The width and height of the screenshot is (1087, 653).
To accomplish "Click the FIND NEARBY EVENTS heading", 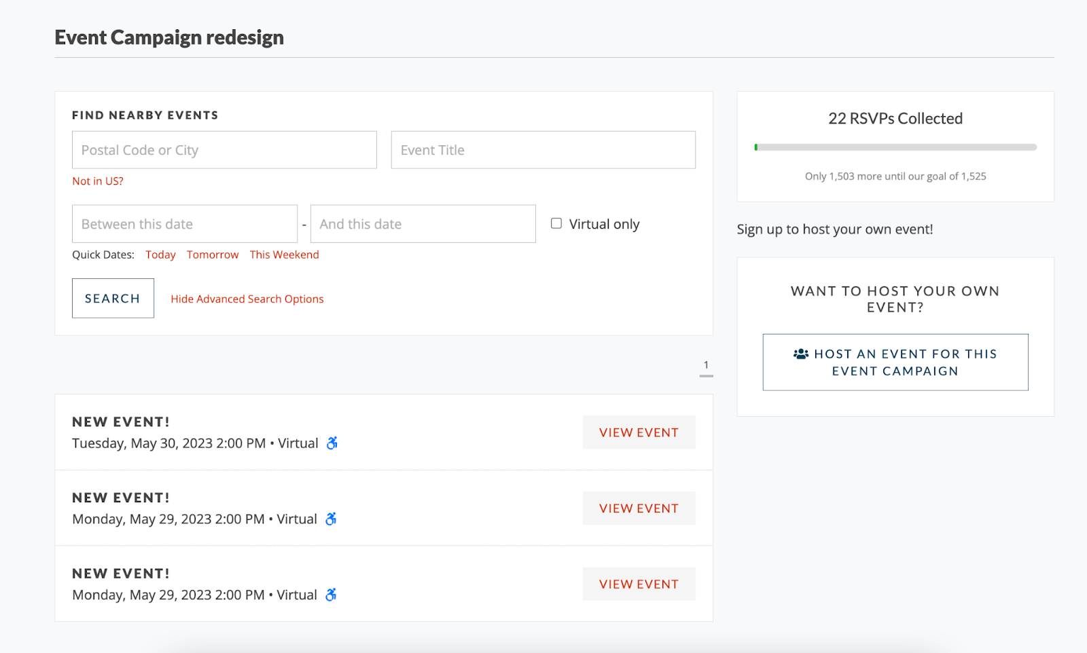I will coord(145,115).
